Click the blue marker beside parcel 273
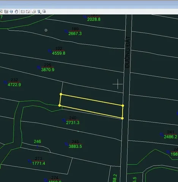The image size is (178, 182). click(x=30, y=161)
